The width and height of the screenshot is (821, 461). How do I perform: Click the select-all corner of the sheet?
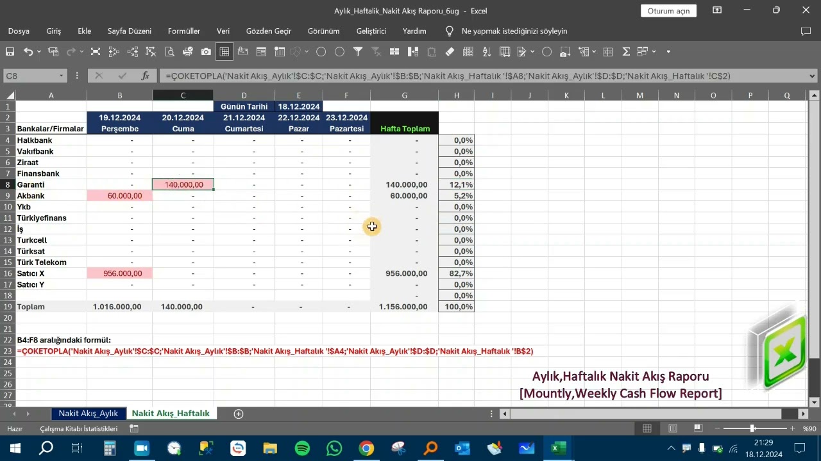tap(8, 95)
